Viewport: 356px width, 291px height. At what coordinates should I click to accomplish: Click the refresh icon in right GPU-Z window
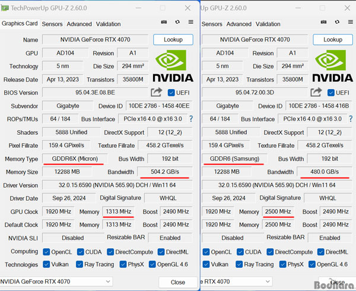coord(337,22)
